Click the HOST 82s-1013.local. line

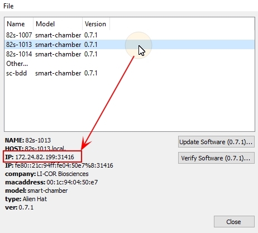tap(35, 149)
